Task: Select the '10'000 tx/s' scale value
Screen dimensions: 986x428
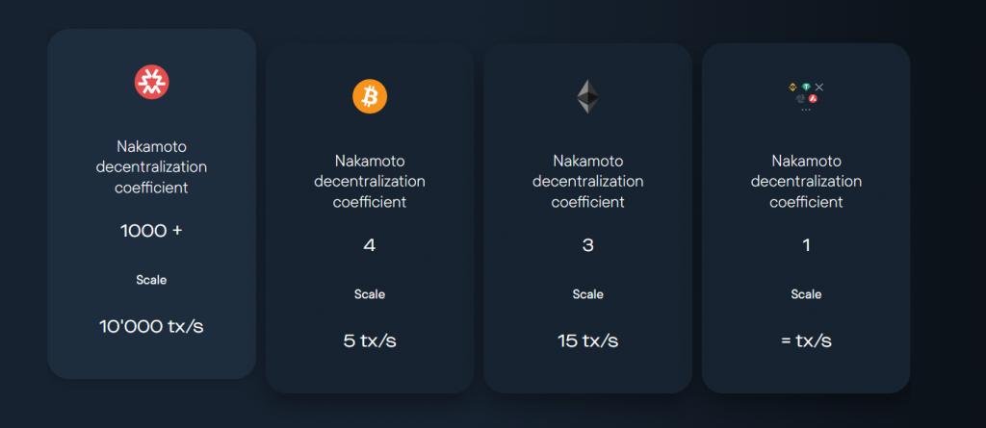Action: click(x=151, y=326)
